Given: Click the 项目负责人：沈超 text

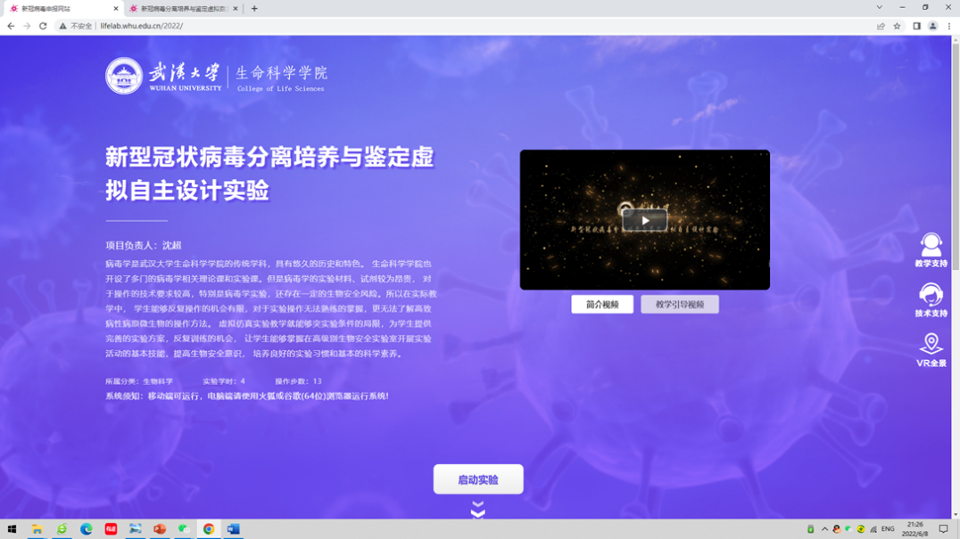Looking at the screenshot, I should point(144,245).
